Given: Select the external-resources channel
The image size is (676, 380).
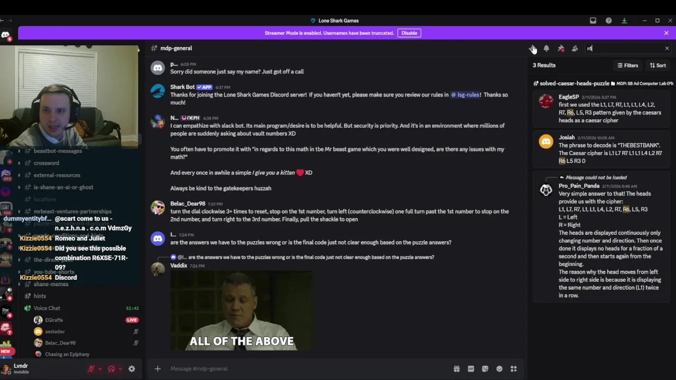Looking at the screenshot, I should [x=57, y=175].
